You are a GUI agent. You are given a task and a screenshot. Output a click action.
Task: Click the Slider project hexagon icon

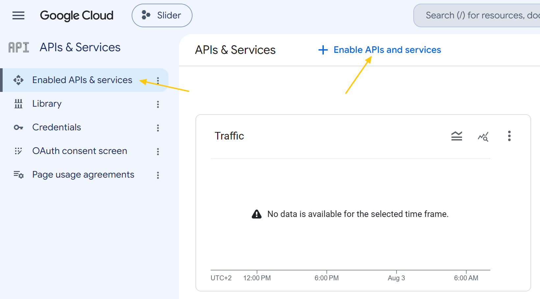tap(146, 15)
